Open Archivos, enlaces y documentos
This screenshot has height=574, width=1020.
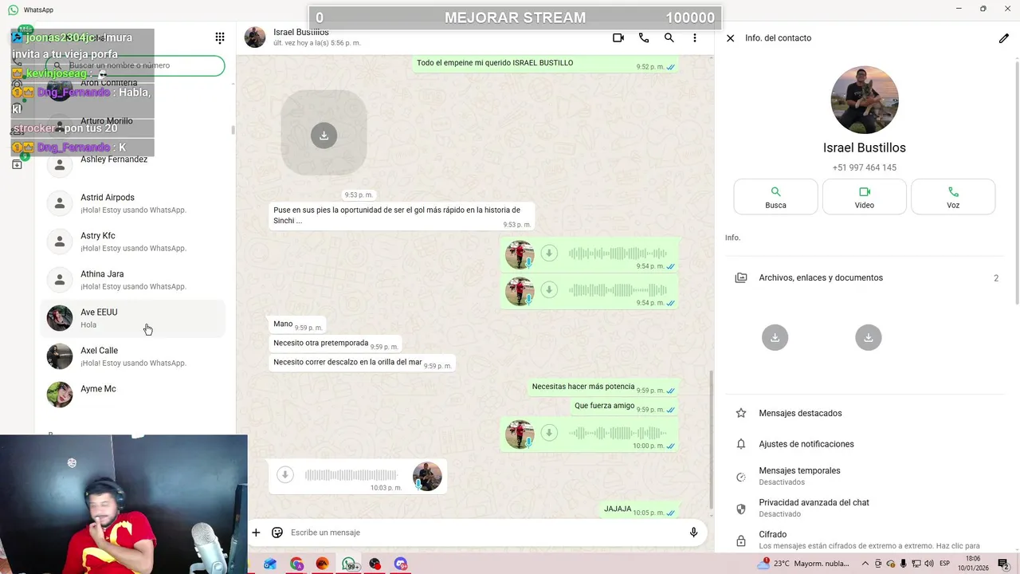[x=865, y=277]
